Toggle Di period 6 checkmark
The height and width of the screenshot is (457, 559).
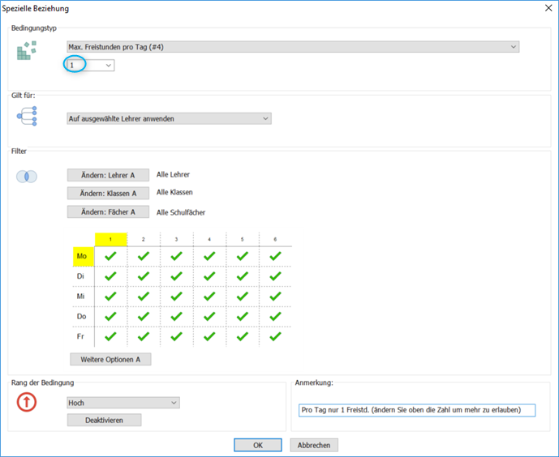pyautogui.click(x=275, y=276)
